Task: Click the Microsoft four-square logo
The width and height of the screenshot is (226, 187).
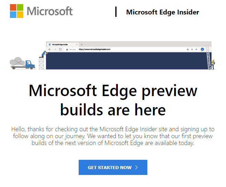Action: point(16,11)
